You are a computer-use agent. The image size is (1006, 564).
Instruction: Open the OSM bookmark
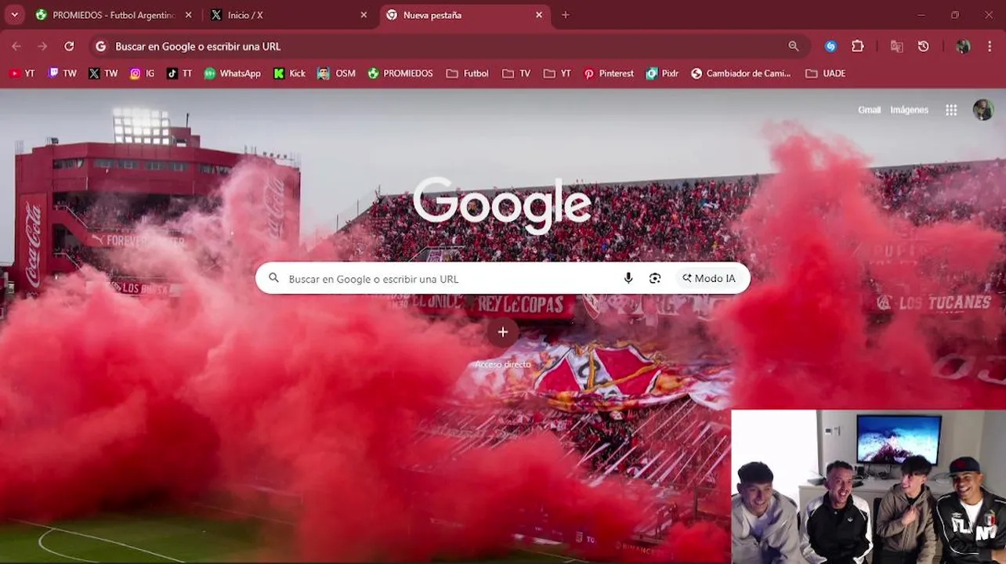click(x=336, y=74)
